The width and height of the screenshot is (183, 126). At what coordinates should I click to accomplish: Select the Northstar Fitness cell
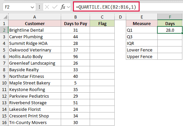pyautogui.click(x=35, y=76)
